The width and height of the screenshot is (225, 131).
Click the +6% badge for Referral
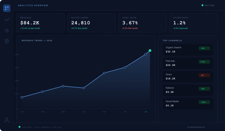point(204,89)
